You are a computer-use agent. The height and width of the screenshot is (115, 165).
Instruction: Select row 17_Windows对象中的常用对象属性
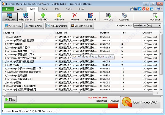[x=81, y=72]
